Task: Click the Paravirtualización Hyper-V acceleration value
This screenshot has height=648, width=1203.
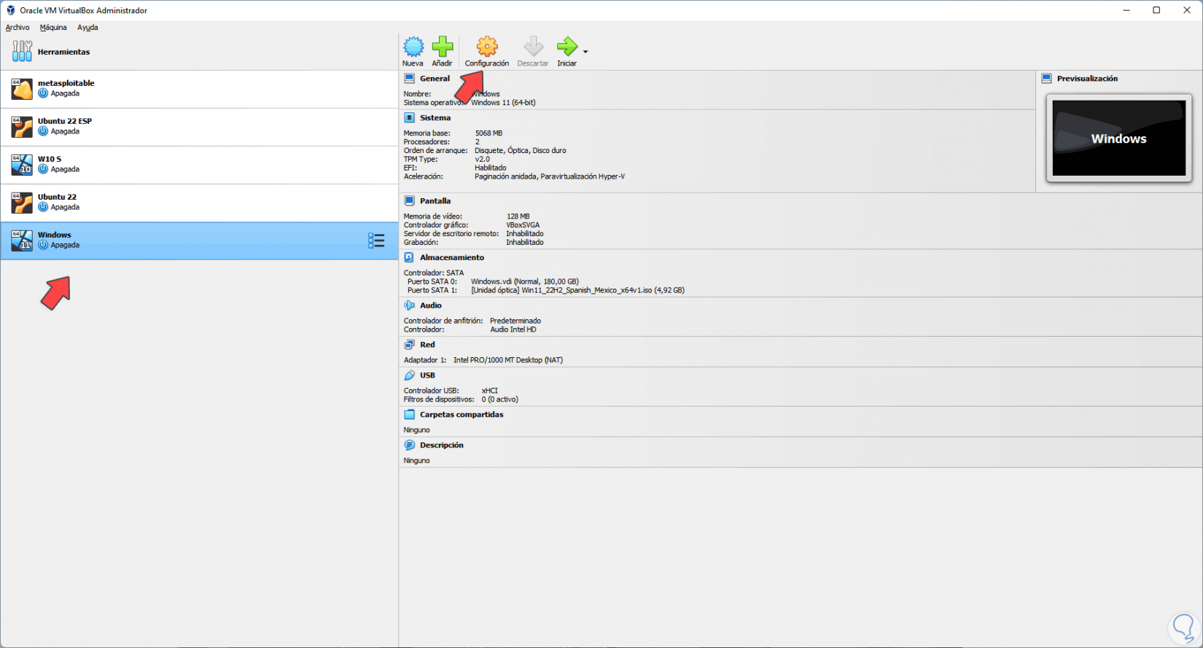Action: coord(583,176)
